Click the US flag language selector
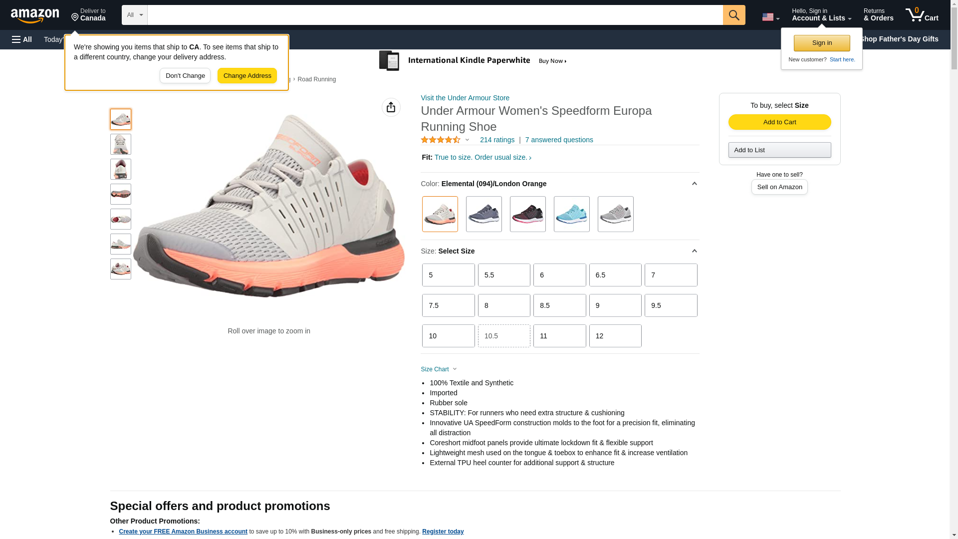 [770, 17]
